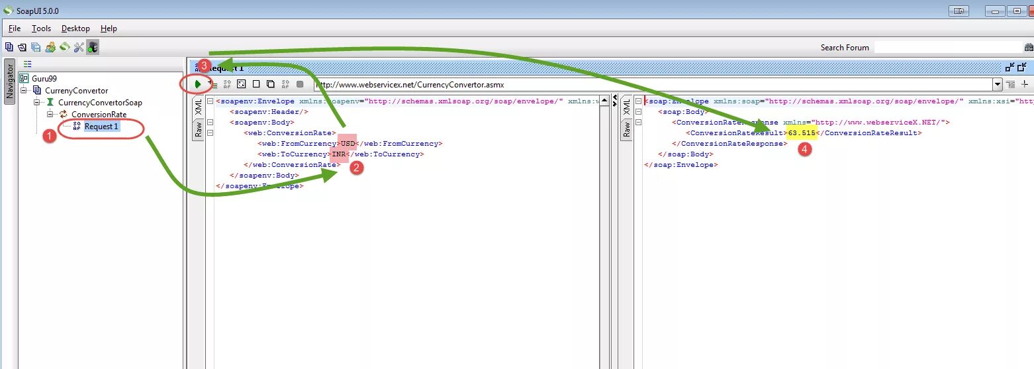Select ConversionRate operation in tree

99,114
